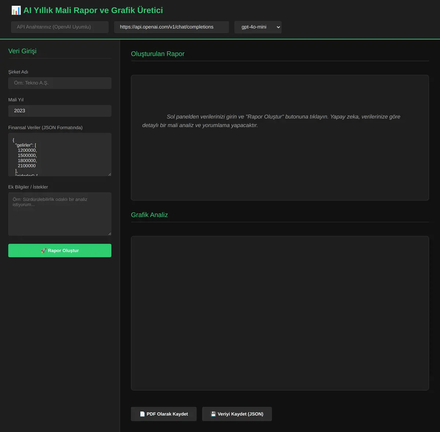Click the value 1200000 in the JSON
The width and height of the screenshot is (440, 432).
27,150
